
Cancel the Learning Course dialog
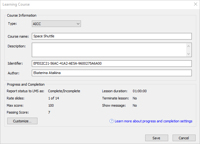pos(184,138)
